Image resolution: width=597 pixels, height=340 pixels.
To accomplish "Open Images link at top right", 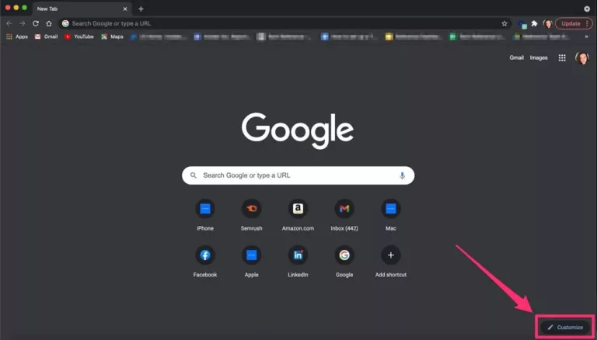I will click(539, 57).
